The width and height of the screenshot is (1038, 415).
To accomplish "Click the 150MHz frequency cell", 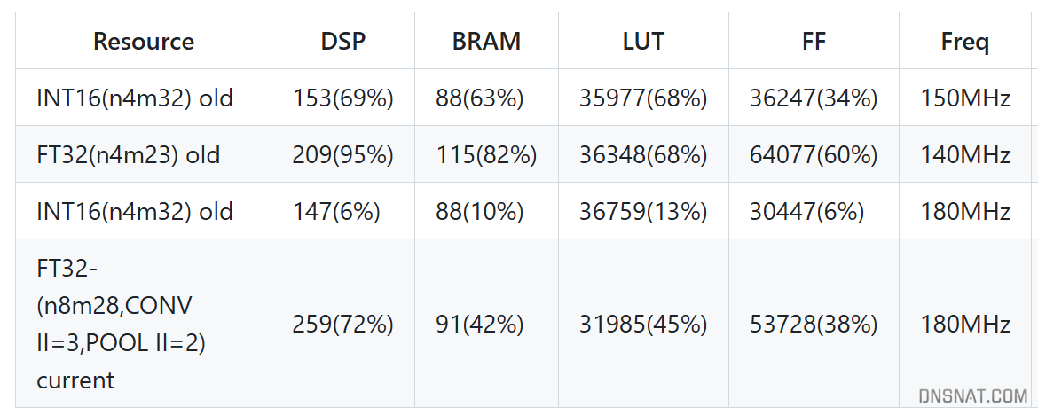I will (x=965, y=98).
